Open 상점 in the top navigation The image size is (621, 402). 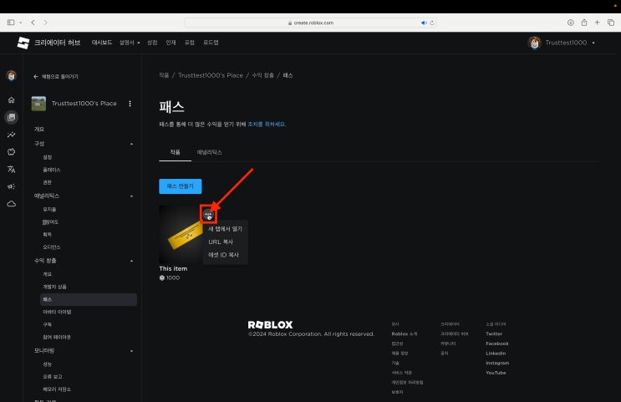tap(152, 43)
